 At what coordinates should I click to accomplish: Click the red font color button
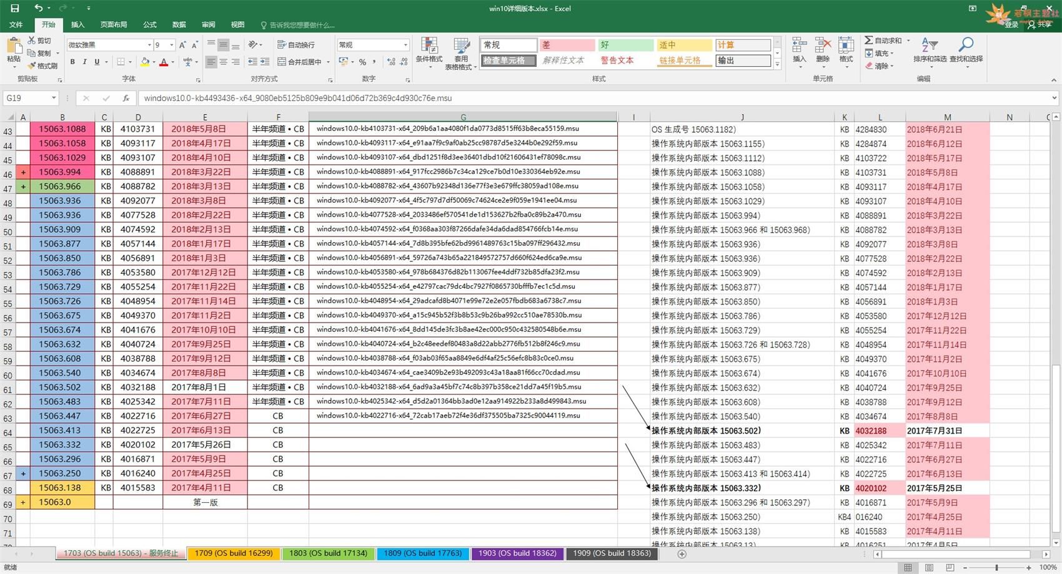pyautogui.click(x=164, y=62)
